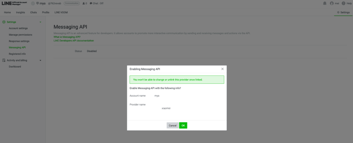Click the Provider name label in dialog
The height and width of the screenshot is (143, 353).
click(x=138, y=105)
